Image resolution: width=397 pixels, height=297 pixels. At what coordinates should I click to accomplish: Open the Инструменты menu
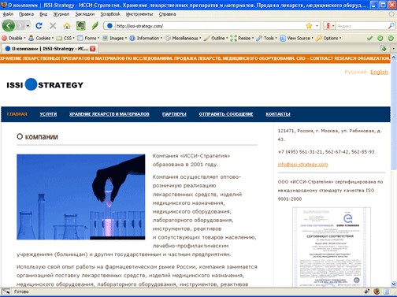139,14
